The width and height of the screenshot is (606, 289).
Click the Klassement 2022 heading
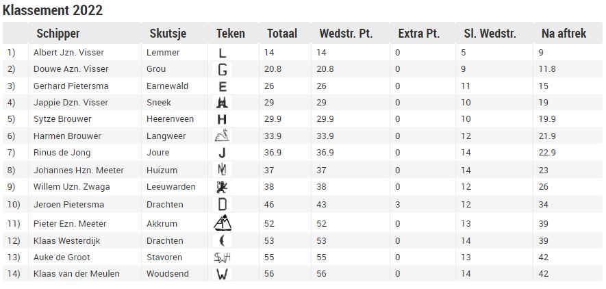(53, 10)
